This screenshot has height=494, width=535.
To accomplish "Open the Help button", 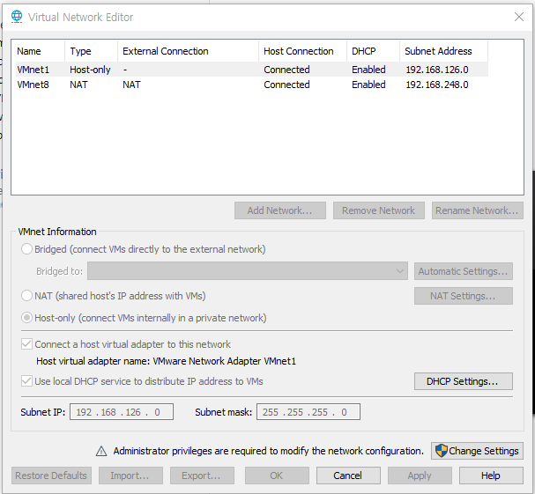I will pos(491,476).
